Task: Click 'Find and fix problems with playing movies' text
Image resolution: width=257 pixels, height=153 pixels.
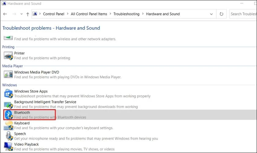Action: tap(64, 149)
